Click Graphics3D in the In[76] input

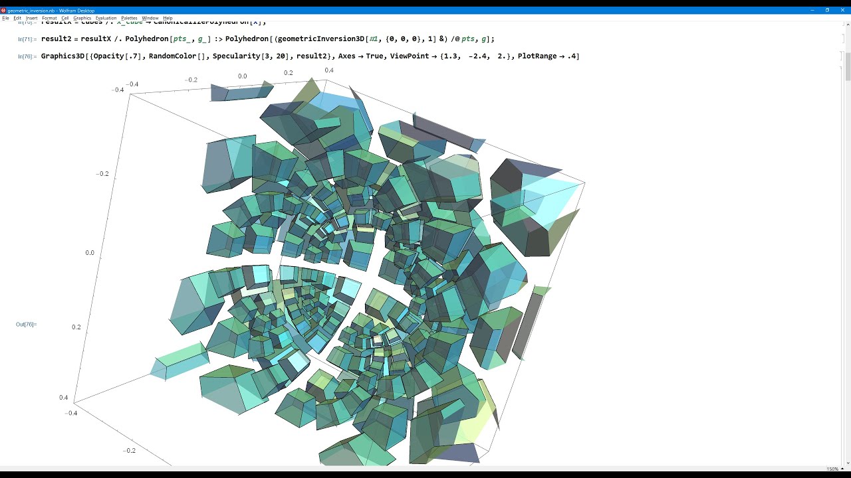pos(62,56)
